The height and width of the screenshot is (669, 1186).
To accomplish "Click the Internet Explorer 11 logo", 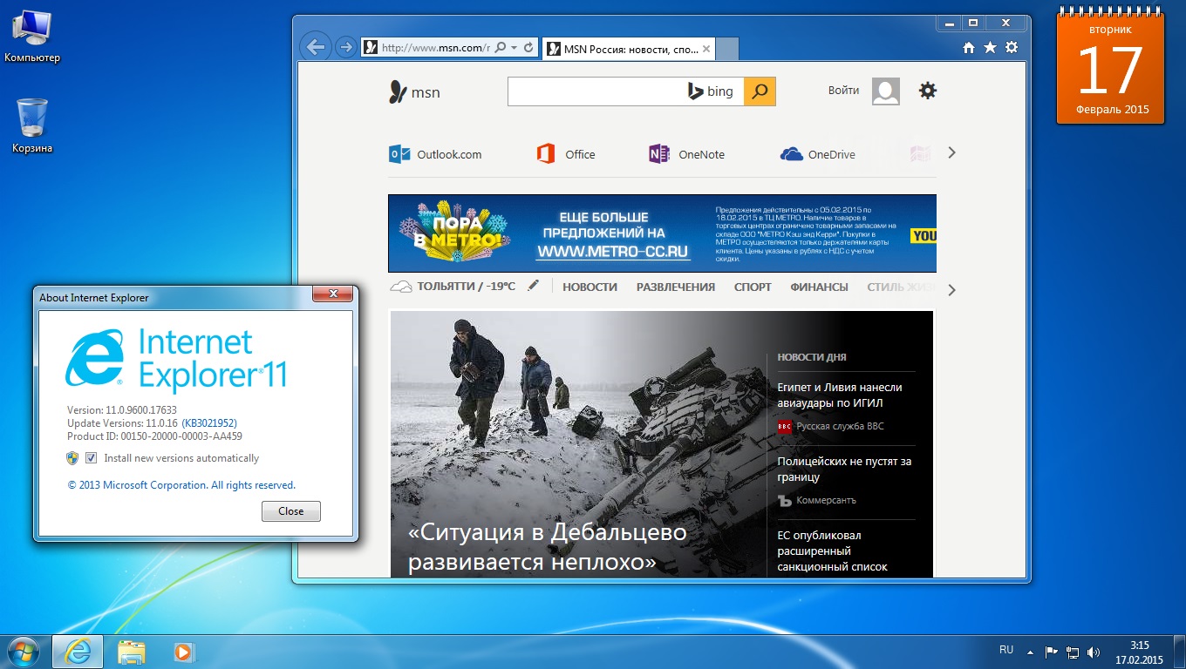I will (176, 358).
